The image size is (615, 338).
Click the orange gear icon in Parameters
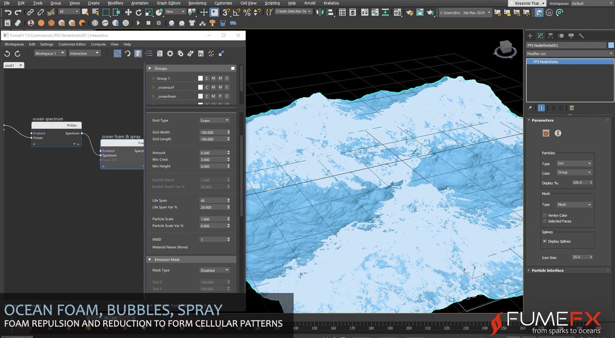546,133
